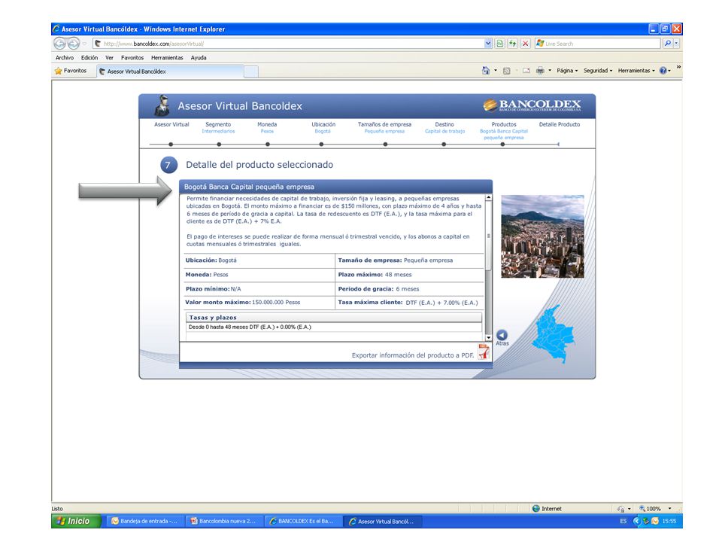Image resolution: width=722 pixels, height=542 pixels.
Task: Click the blue Colombia map image
Action: 554,333
